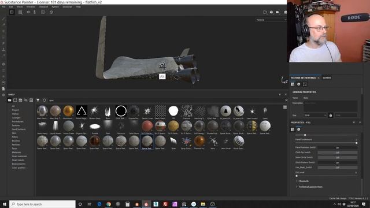Select the copper Thermal material thumbnail

coord(199,141)
